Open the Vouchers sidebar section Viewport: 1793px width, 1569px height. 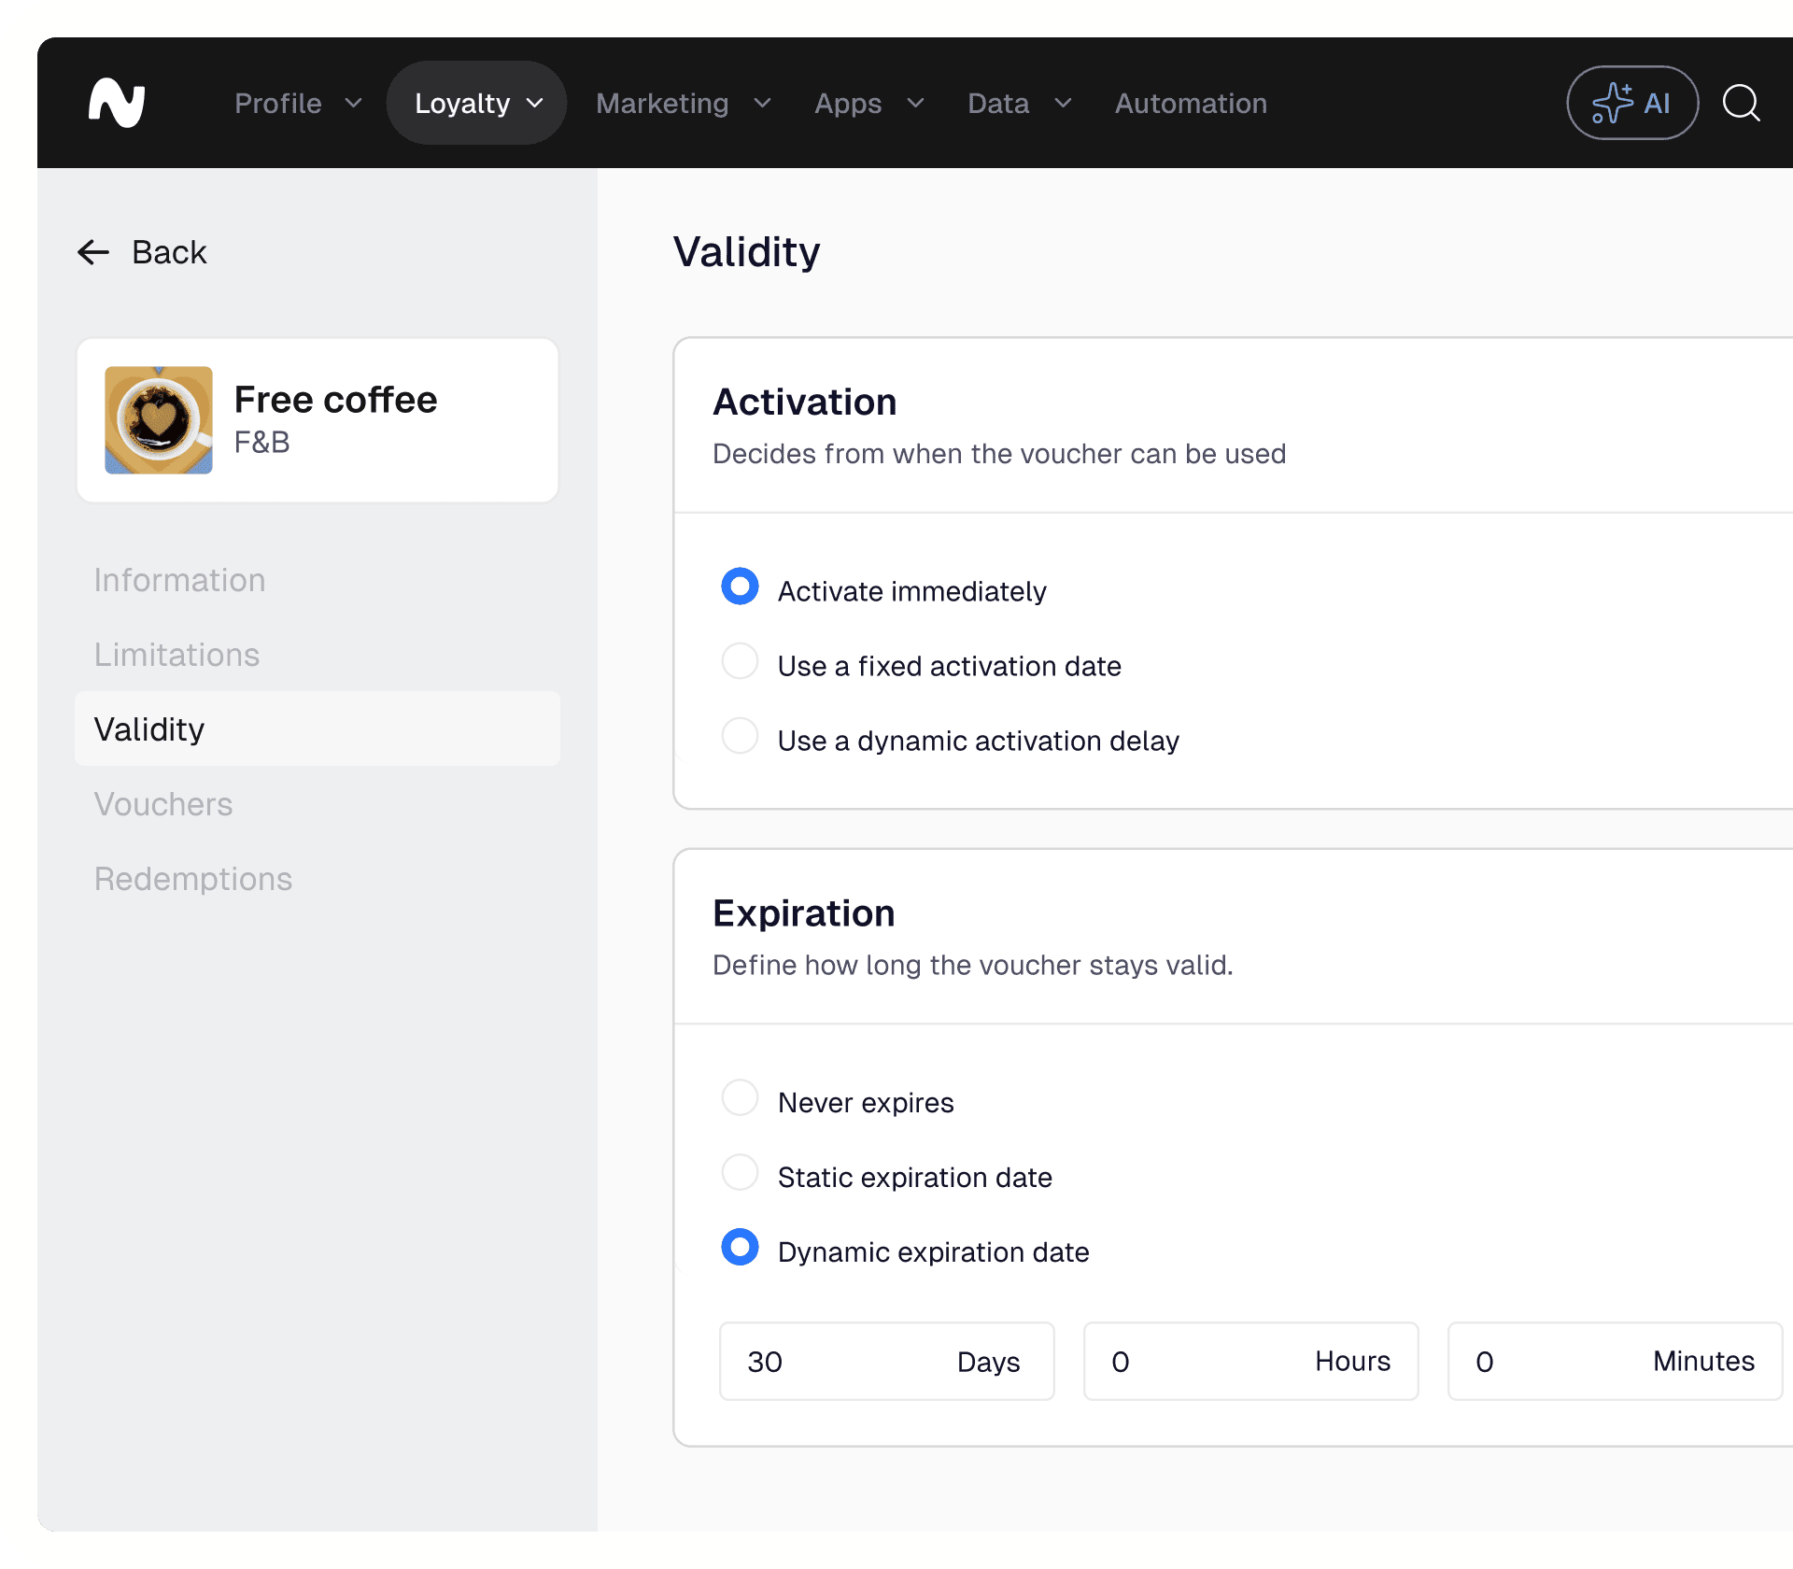(x=163, y=804)
